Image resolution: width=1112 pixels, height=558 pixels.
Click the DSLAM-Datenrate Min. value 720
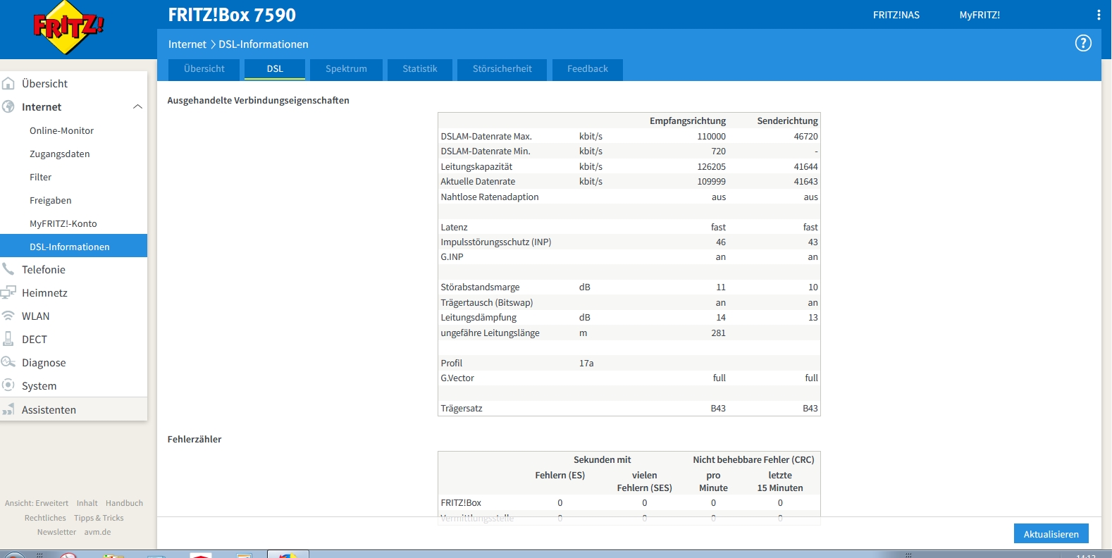click(718, 151)
